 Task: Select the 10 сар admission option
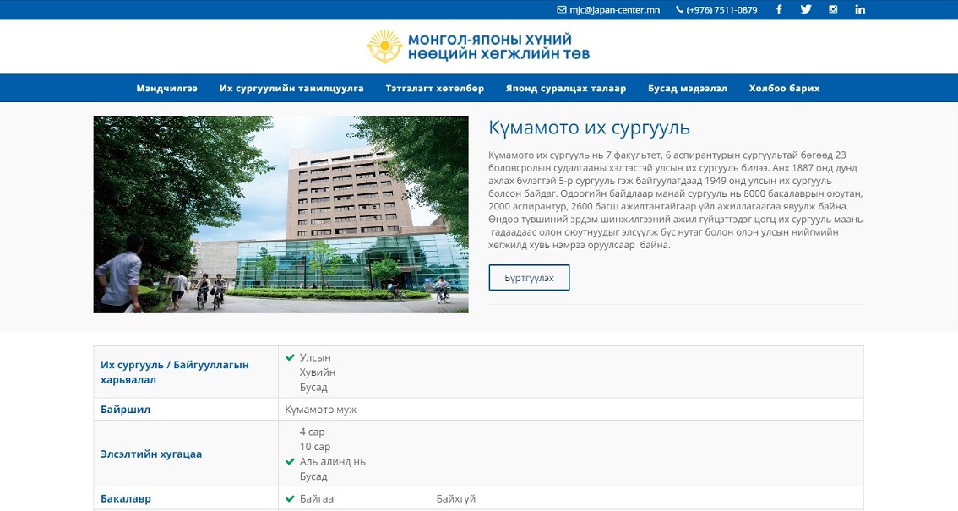[x=314, y=446]
